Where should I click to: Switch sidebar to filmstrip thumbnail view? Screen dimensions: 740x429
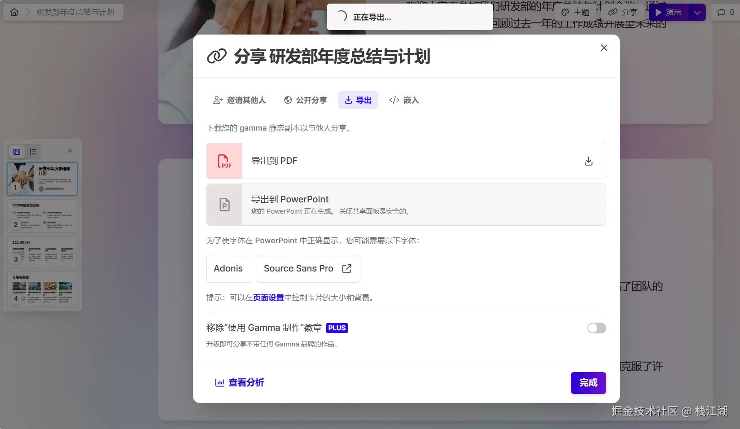coord(17,152)
